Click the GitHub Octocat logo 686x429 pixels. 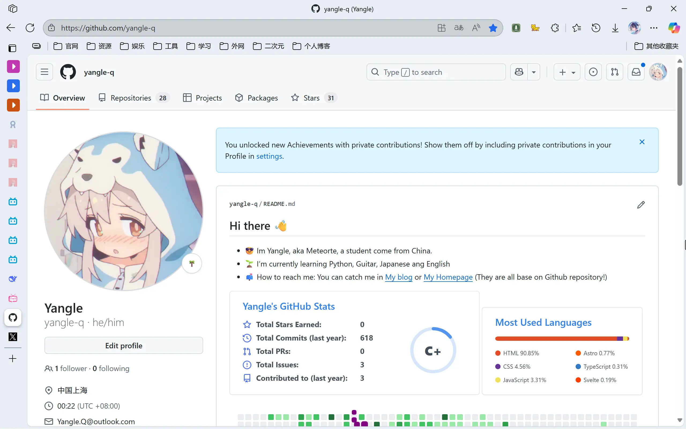point(68,72)
